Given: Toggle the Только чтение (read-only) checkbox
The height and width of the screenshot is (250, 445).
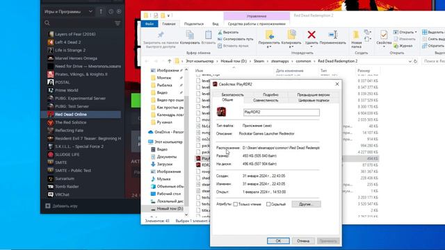Looking at the screenshot, I should 235,204.
